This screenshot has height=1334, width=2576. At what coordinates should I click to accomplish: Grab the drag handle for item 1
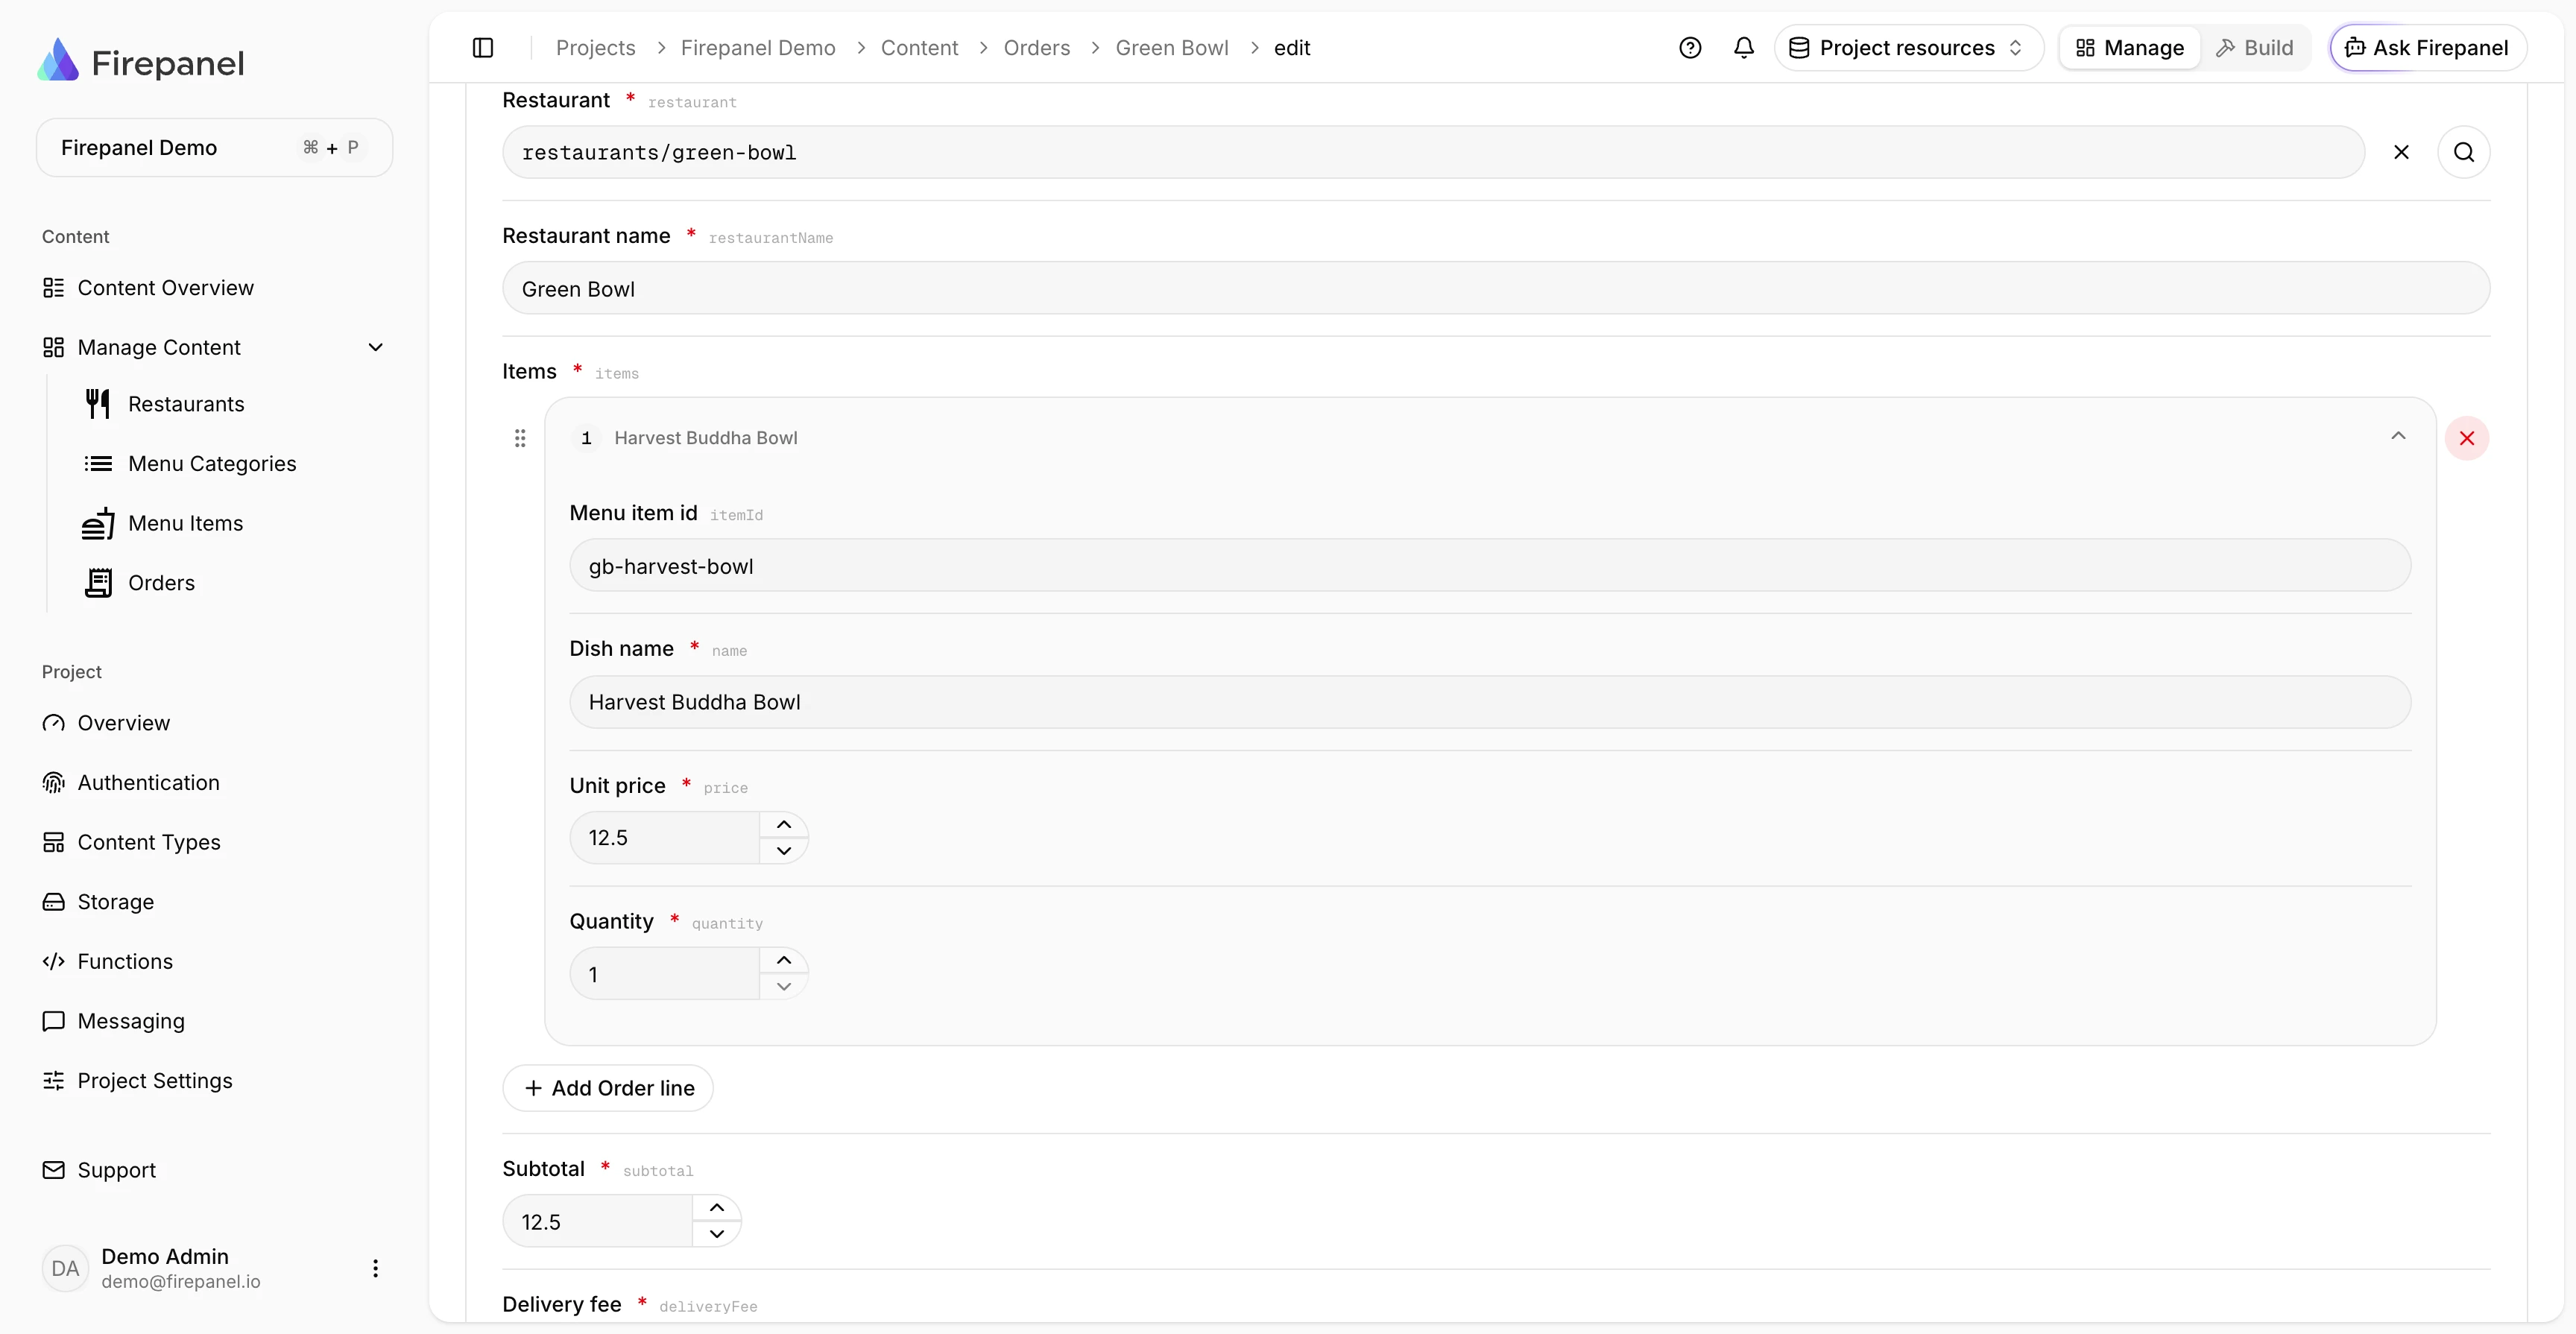click(x=520, y=438)
